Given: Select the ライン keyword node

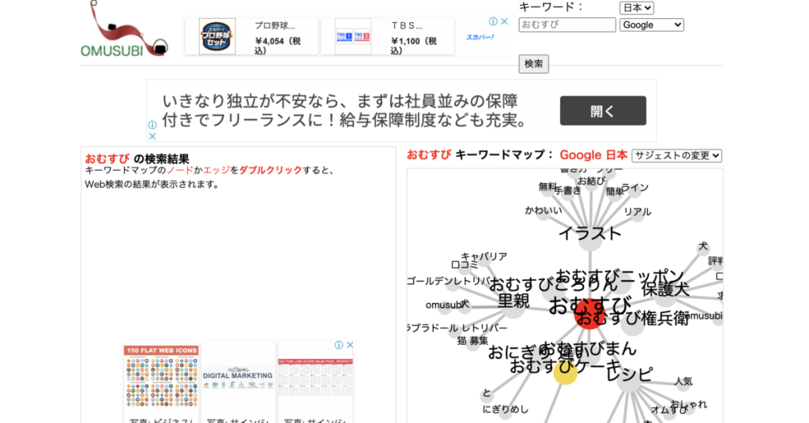Looking at the screenshot, I should (635, 188).
